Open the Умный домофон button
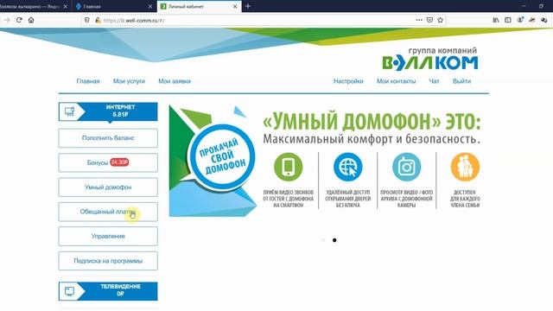 point(108,187)
